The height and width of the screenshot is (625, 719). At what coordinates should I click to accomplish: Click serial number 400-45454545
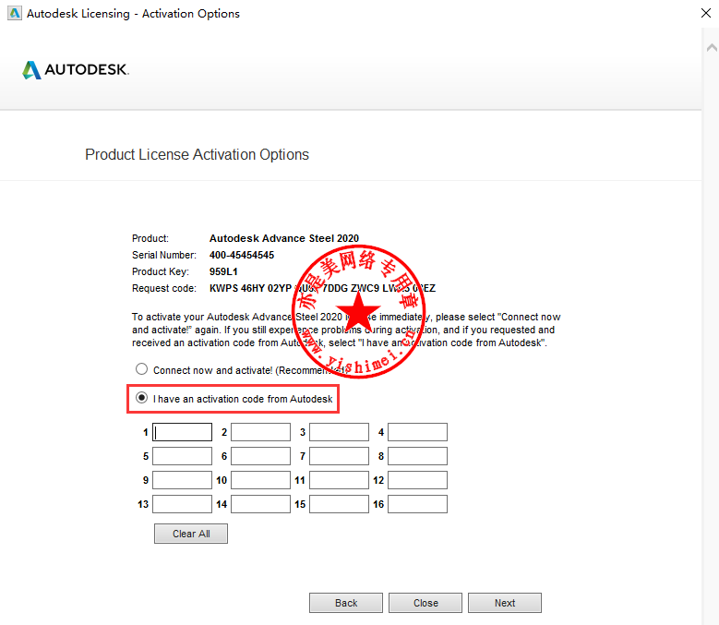[x=242, y=255]
